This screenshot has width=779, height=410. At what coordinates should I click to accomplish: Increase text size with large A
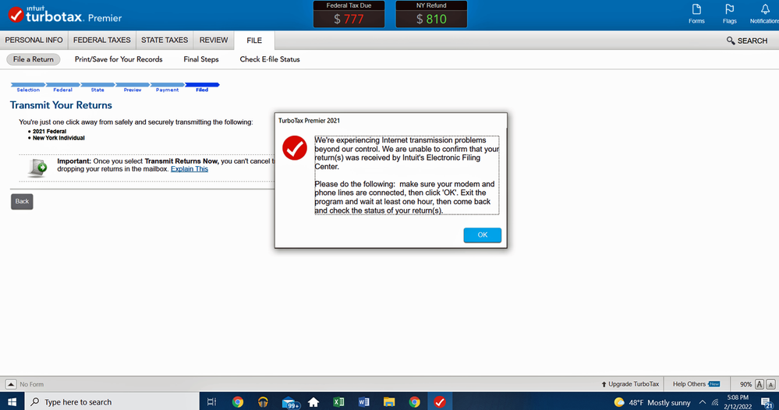click(760, 384)
